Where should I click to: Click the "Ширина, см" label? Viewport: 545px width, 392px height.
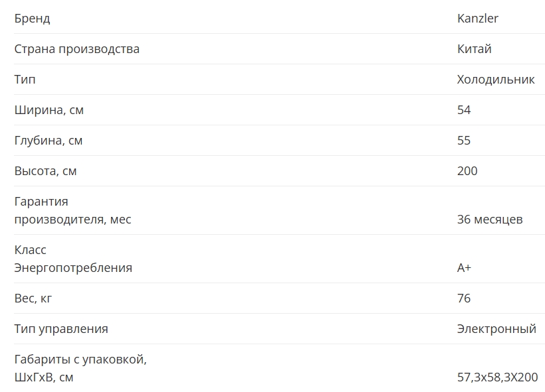click(x=49, y=110)
